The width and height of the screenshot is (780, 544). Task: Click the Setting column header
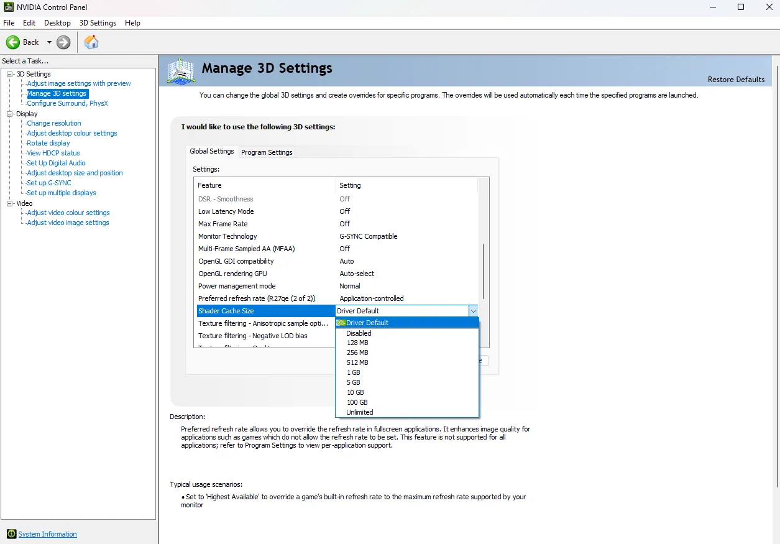[x=406, y=185]
